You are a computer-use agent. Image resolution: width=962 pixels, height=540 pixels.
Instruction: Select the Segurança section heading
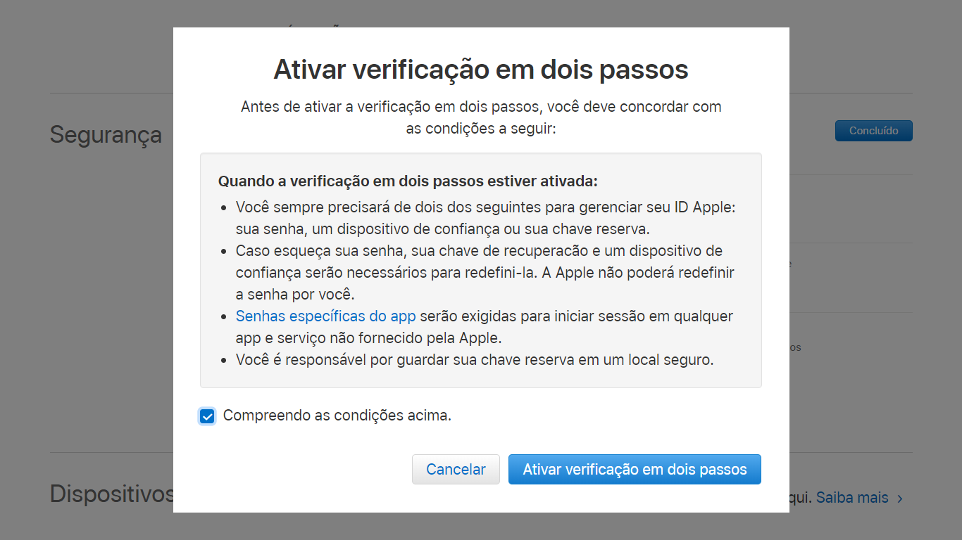[x=106, y=134]
